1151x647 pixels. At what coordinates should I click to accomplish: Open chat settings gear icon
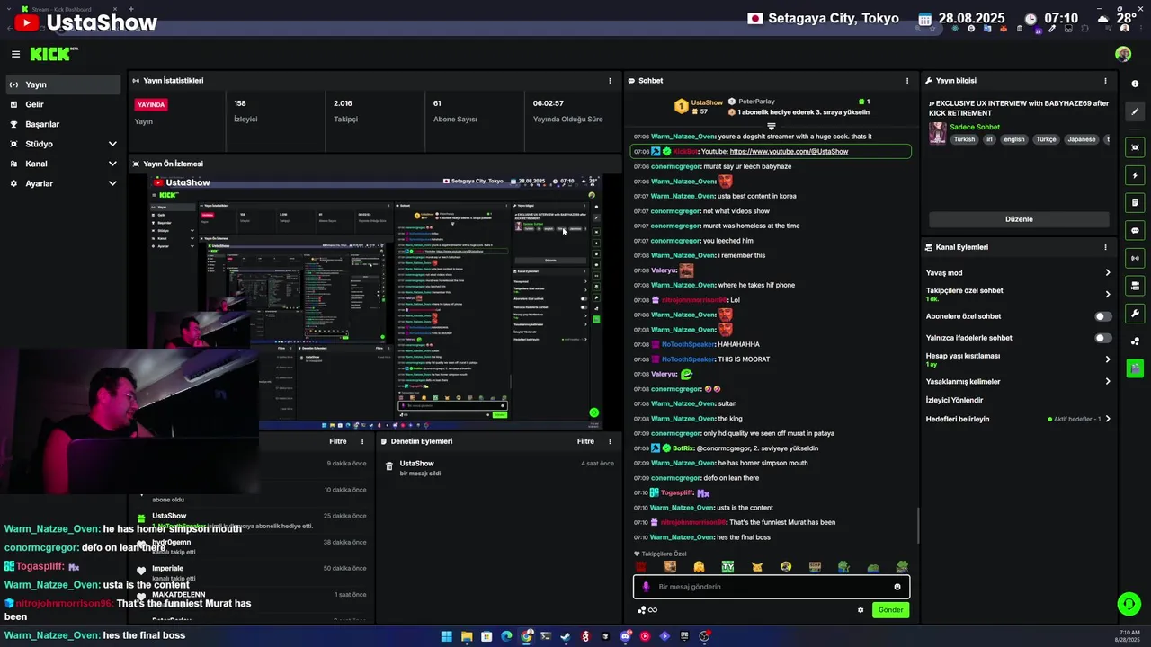861,610
